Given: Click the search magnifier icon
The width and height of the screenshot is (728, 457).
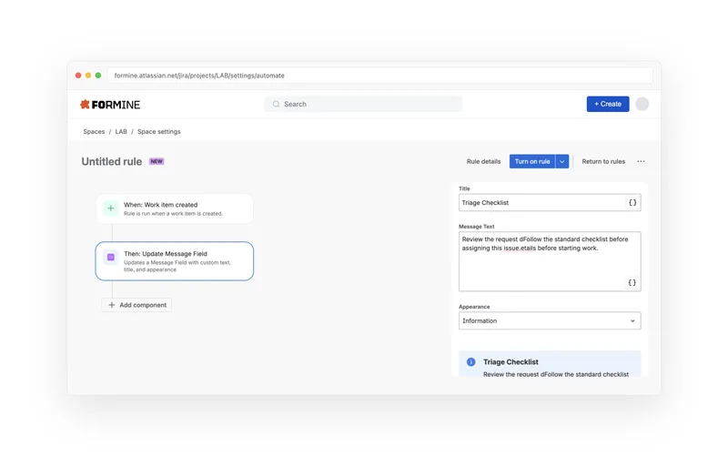Looking at the screenshot, I should pyautogui.click(x=277, y=104).
